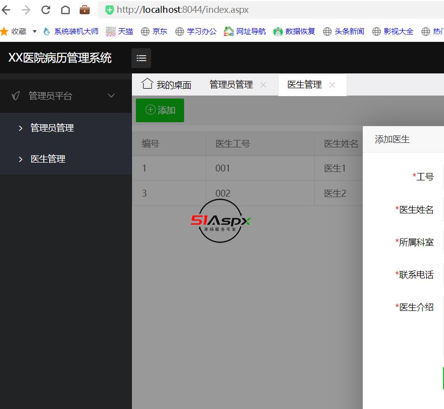The height and width of the screenshot is (409, 444).
Task: Open 管理员管理 in the sidebar
Action: [x=52, y=128]
